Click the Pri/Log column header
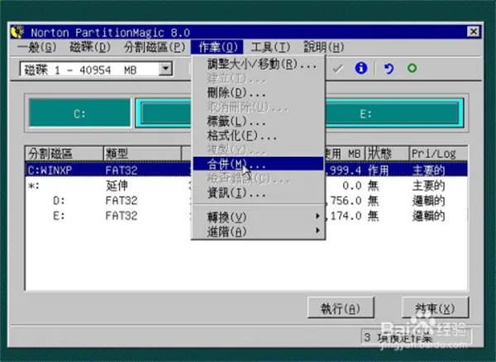This screenshot has width=496, height=362. coord(438,154)
